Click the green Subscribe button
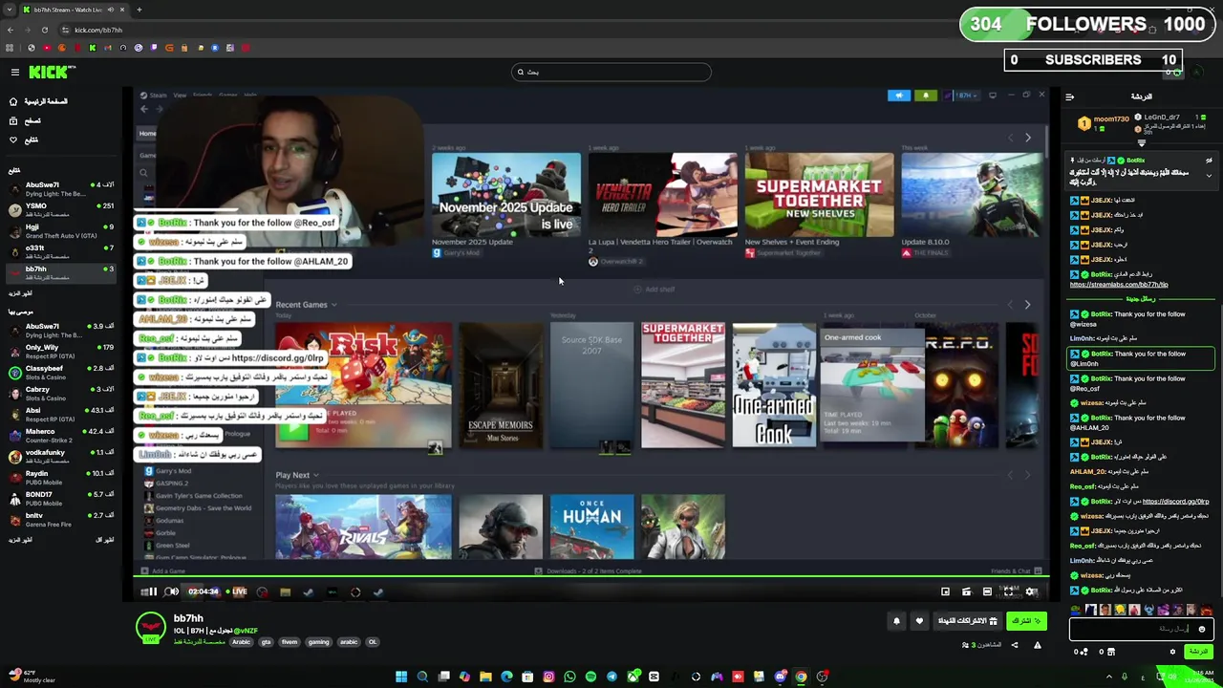This screenshot has height=688, width=1223. (1026, 621)
